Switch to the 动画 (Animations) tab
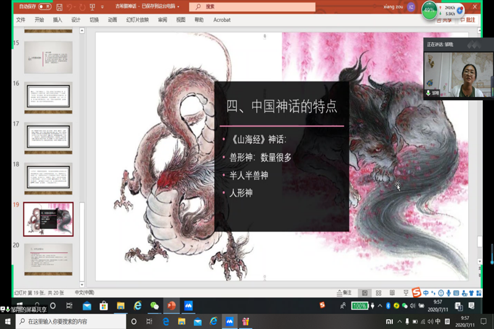 tap(112, 20)
